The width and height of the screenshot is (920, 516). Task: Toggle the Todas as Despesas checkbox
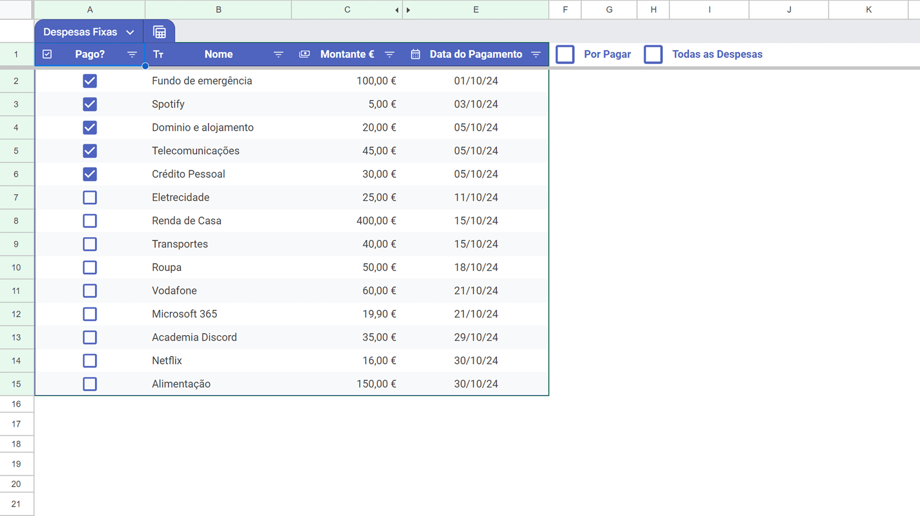(x=653, y=54)
